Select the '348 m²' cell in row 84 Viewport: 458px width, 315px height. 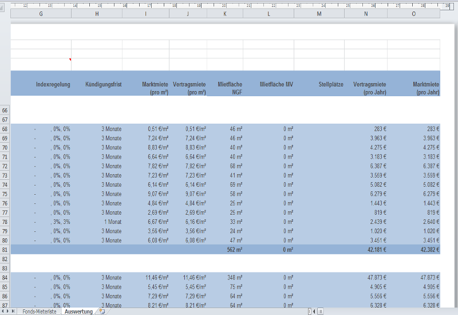(x=225, y=278)
